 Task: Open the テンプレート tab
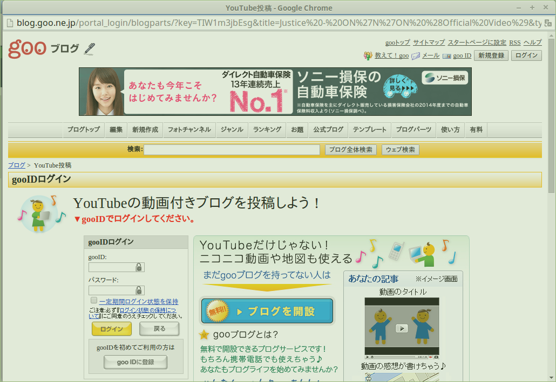(369, 129)
